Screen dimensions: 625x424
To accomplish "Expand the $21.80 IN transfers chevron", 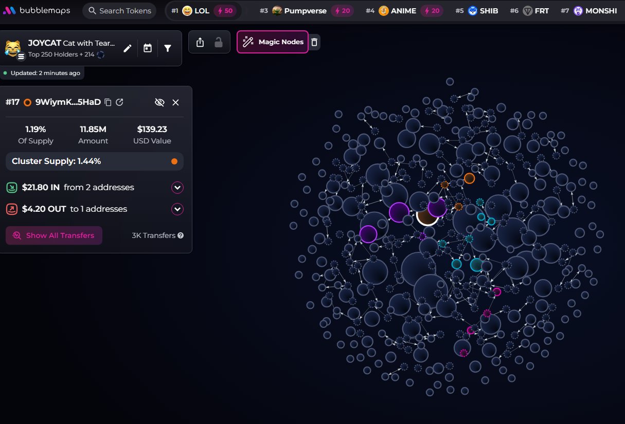I will click(177, 188).
